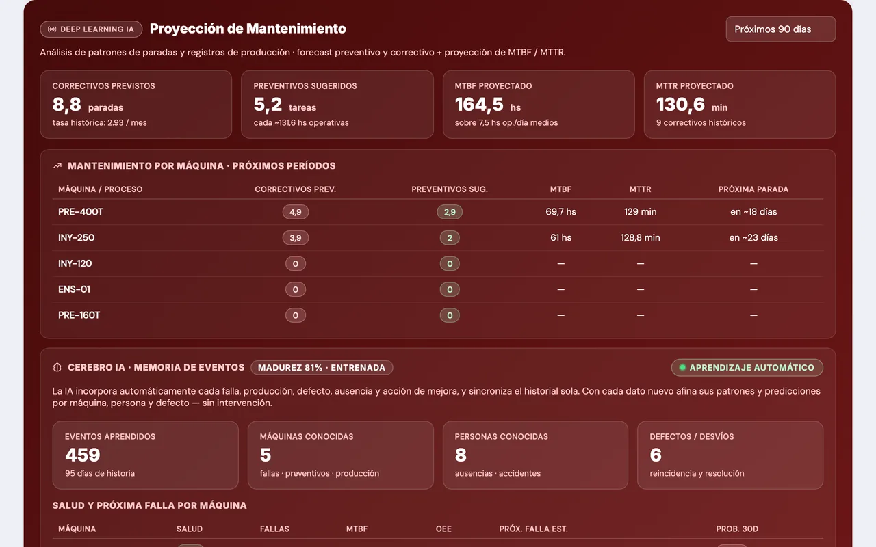Click the INY-250 machine row name
Viewport: 876px width, 547px height.
tap(77, 238)
